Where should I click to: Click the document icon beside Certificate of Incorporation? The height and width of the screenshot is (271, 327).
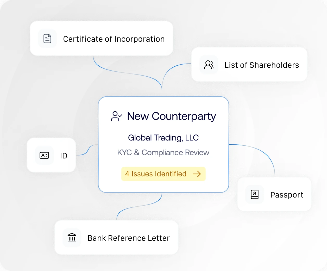47,39
